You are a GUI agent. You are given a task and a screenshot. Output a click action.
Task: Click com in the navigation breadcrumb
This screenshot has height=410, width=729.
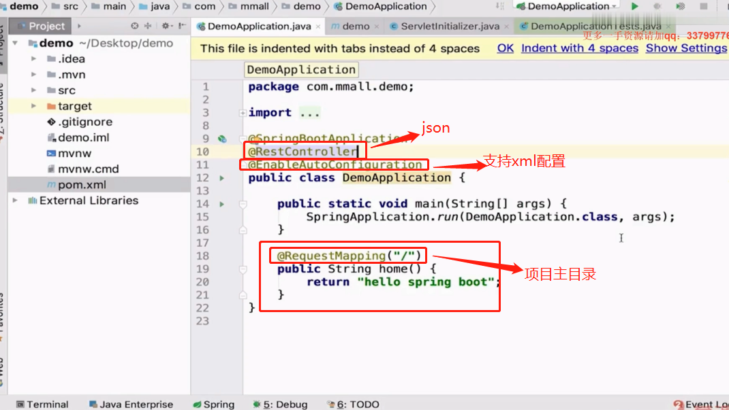(200, 7)
